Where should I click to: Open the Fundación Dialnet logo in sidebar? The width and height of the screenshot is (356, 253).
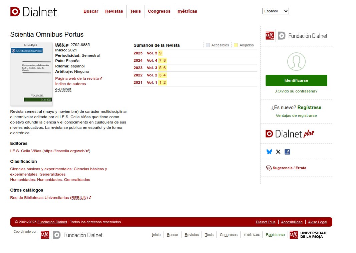[296, 36]
